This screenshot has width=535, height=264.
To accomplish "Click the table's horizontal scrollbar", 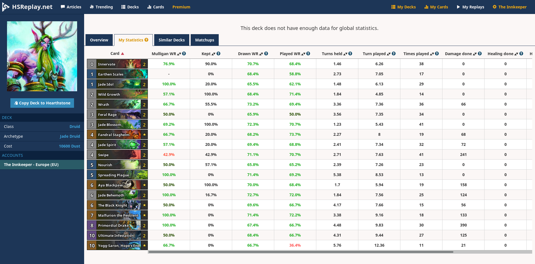I will 301,252.
